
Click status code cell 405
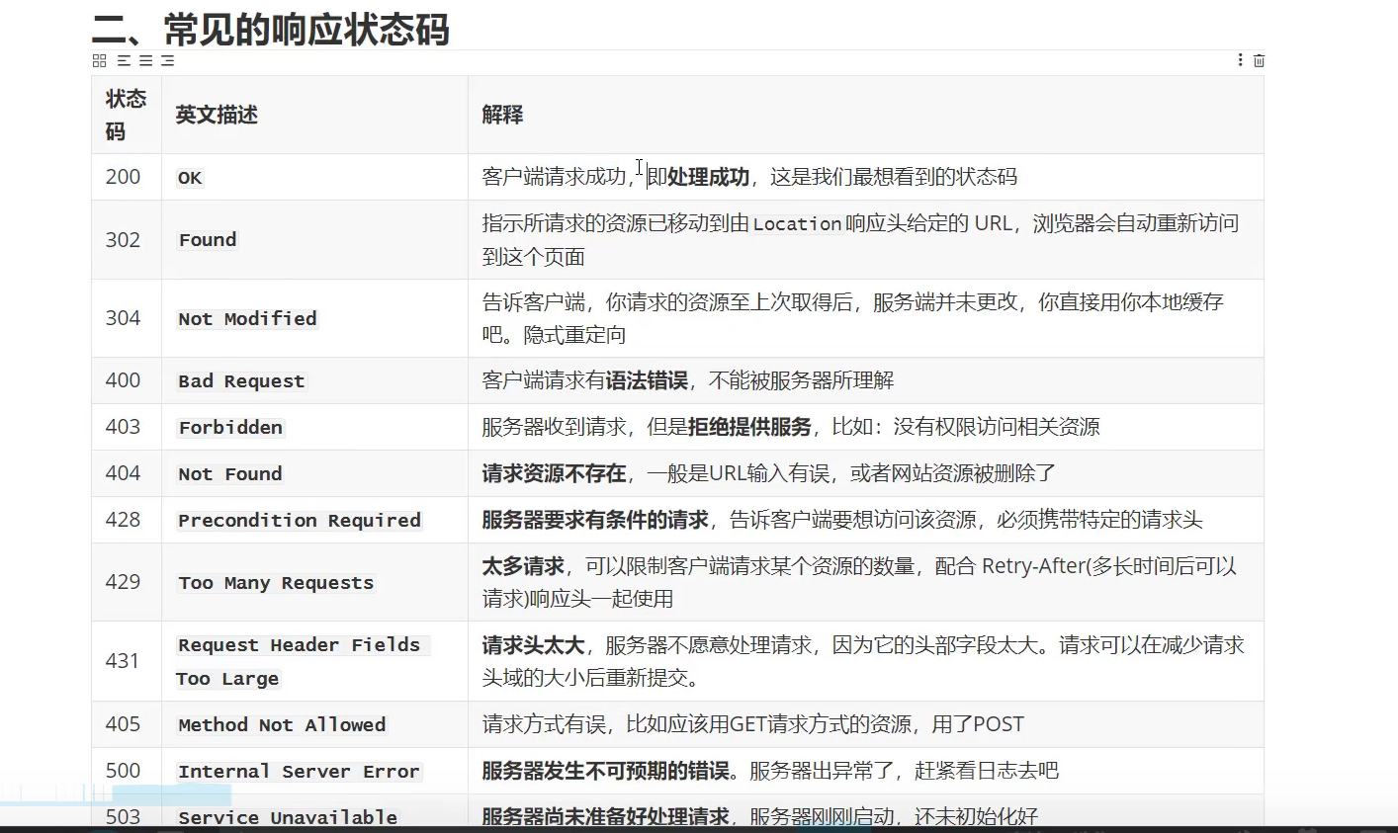(127, 724)
